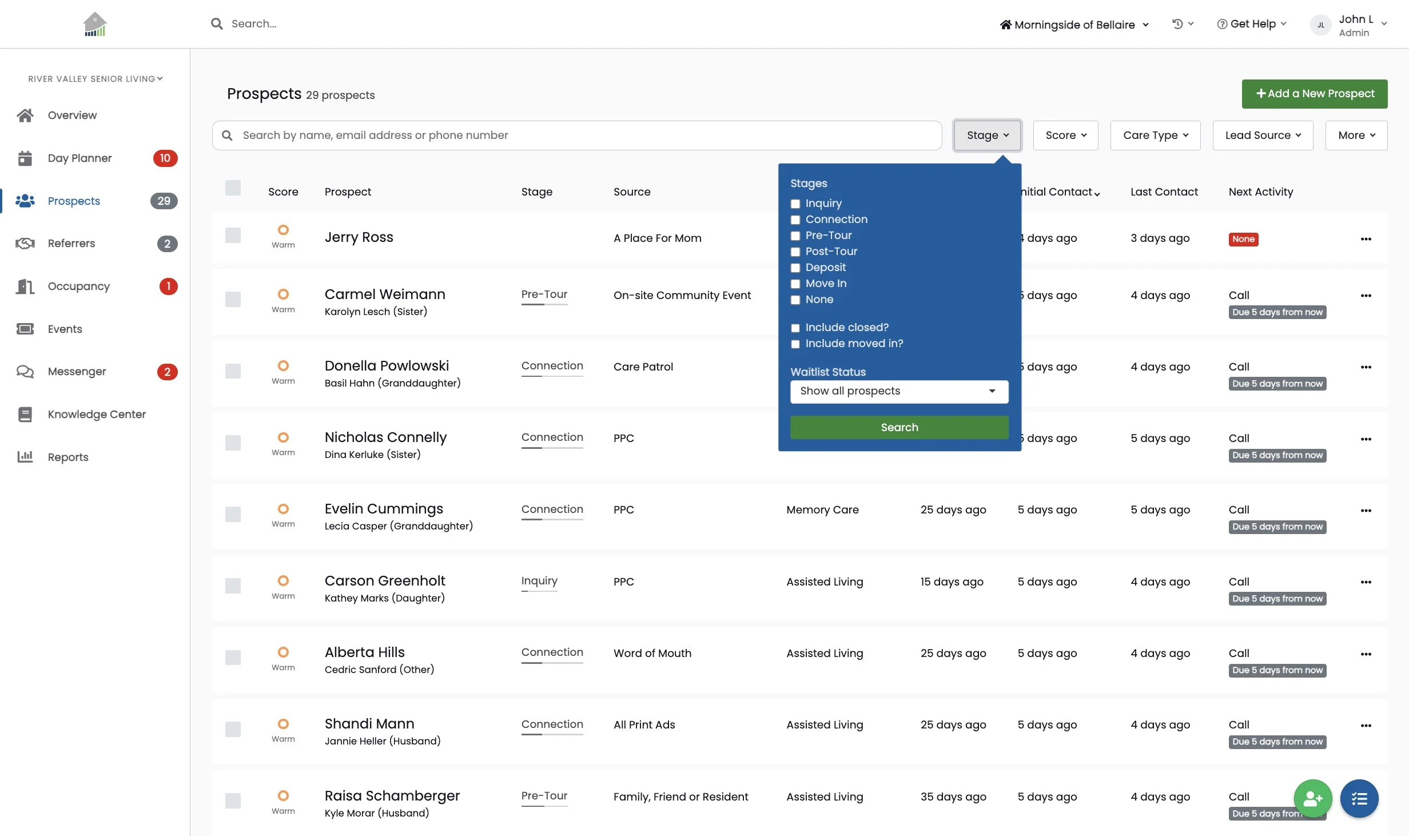Click Add a New Prospect button
Screen dimensions: 1409x836
[x=1314, y=94]
